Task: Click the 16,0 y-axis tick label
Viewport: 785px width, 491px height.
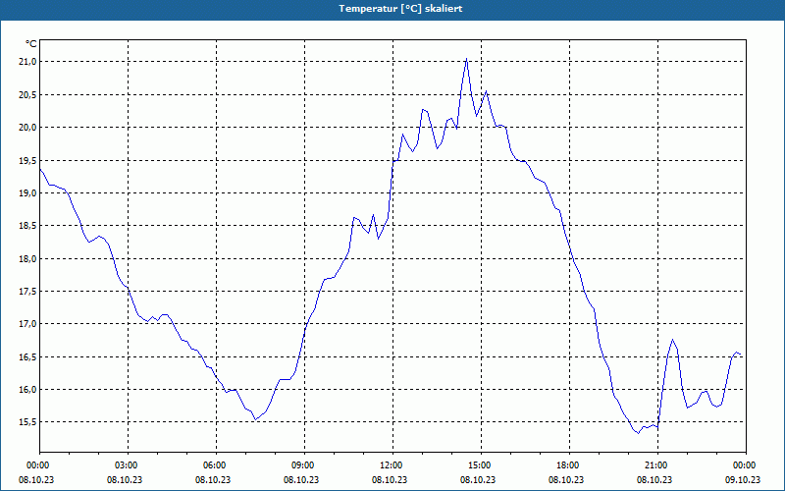Action: point(27,389)
